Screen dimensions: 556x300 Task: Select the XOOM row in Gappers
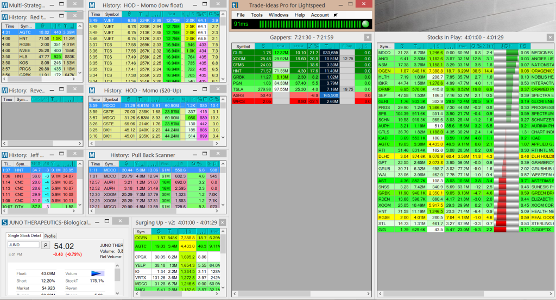pyautogui.click(x=302, y=59)
